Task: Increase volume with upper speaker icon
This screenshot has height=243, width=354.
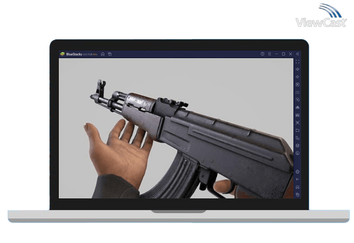Action: [x=298, y=69]
